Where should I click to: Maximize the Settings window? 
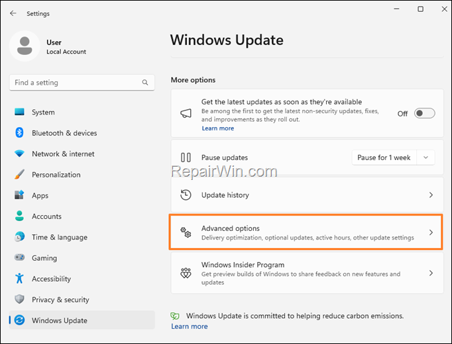421,9
